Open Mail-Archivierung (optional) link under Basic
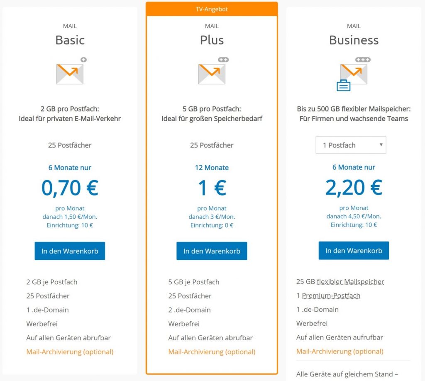425x381 pixels. click(70, 352)
